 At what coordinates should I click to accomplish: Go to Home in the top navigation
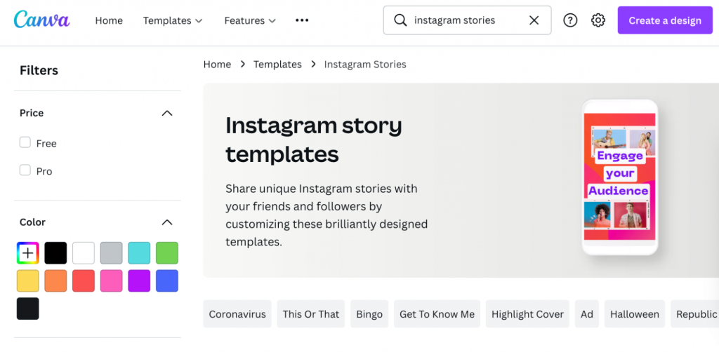pyautogui.click(x=109, y=20)
